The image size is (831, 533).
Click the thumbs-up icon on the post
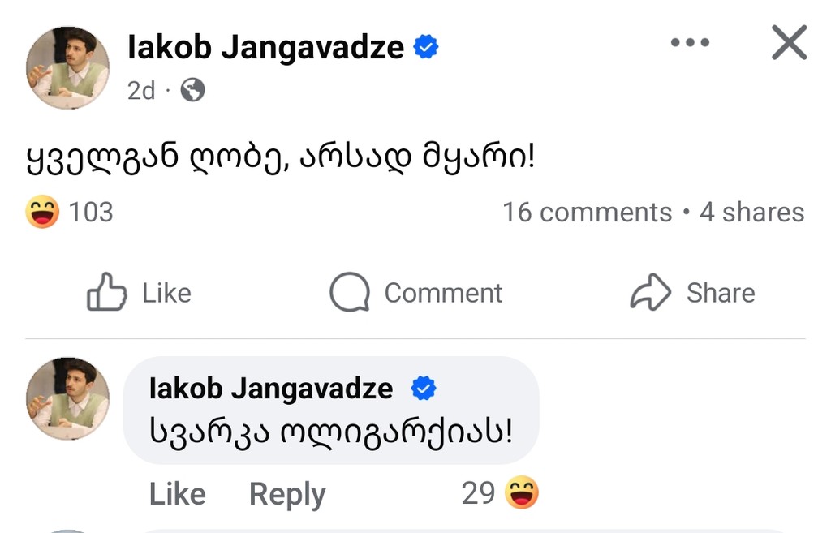107,292
